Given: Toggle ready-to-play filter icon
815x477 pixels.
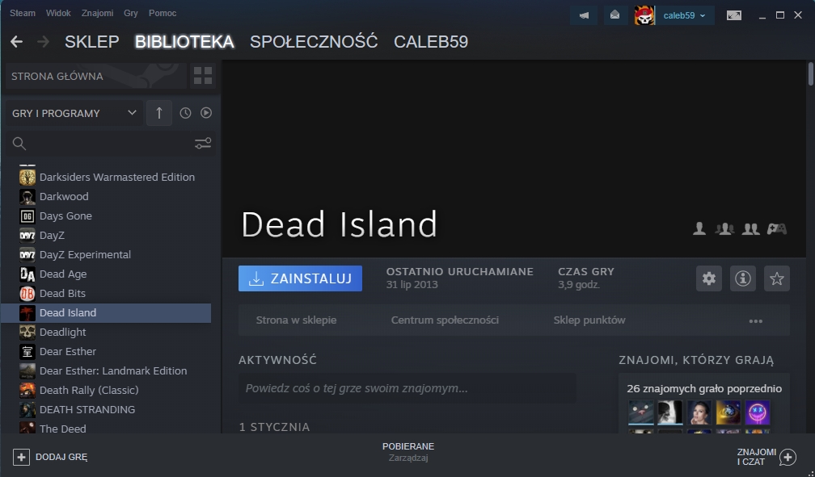Looking at the screenshot, I should [206, 113].
